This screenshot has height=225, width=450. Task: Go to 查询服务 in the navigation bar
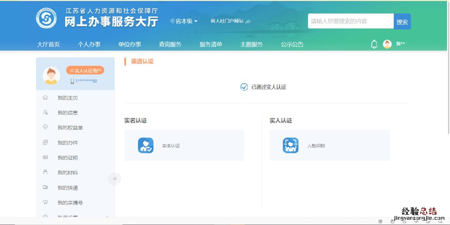(x=170, y=44)
